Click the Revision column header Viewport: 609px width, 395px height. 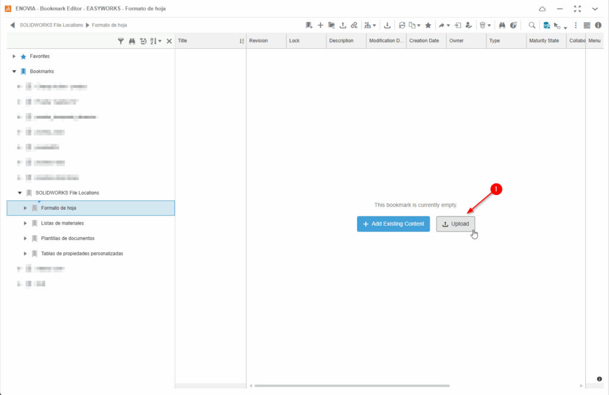pos(266,41)
